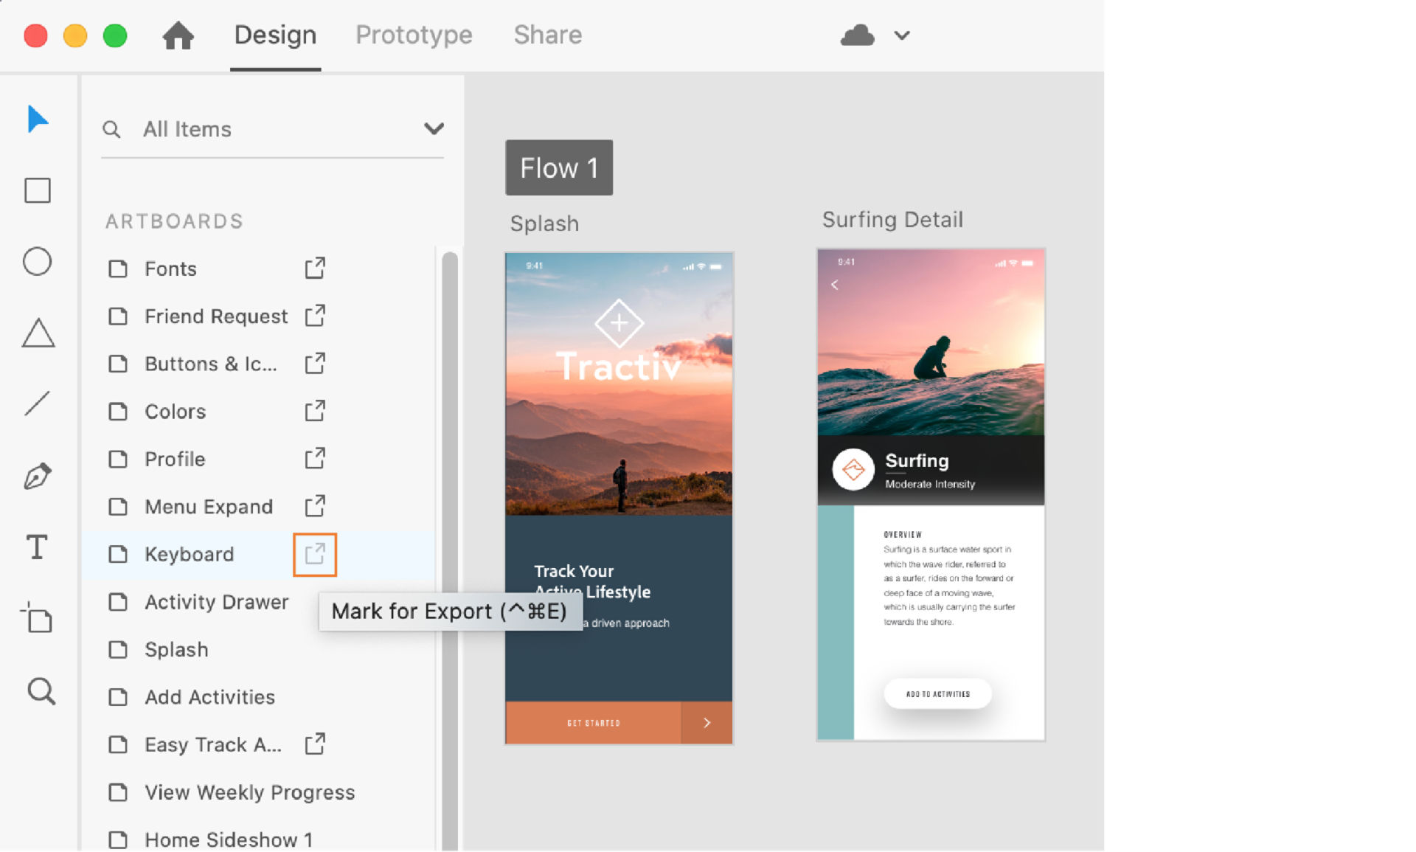The width and height of the screenshot is (1416, 852).
Task: Select the Ellipse tool
Action: pos(37,261)
